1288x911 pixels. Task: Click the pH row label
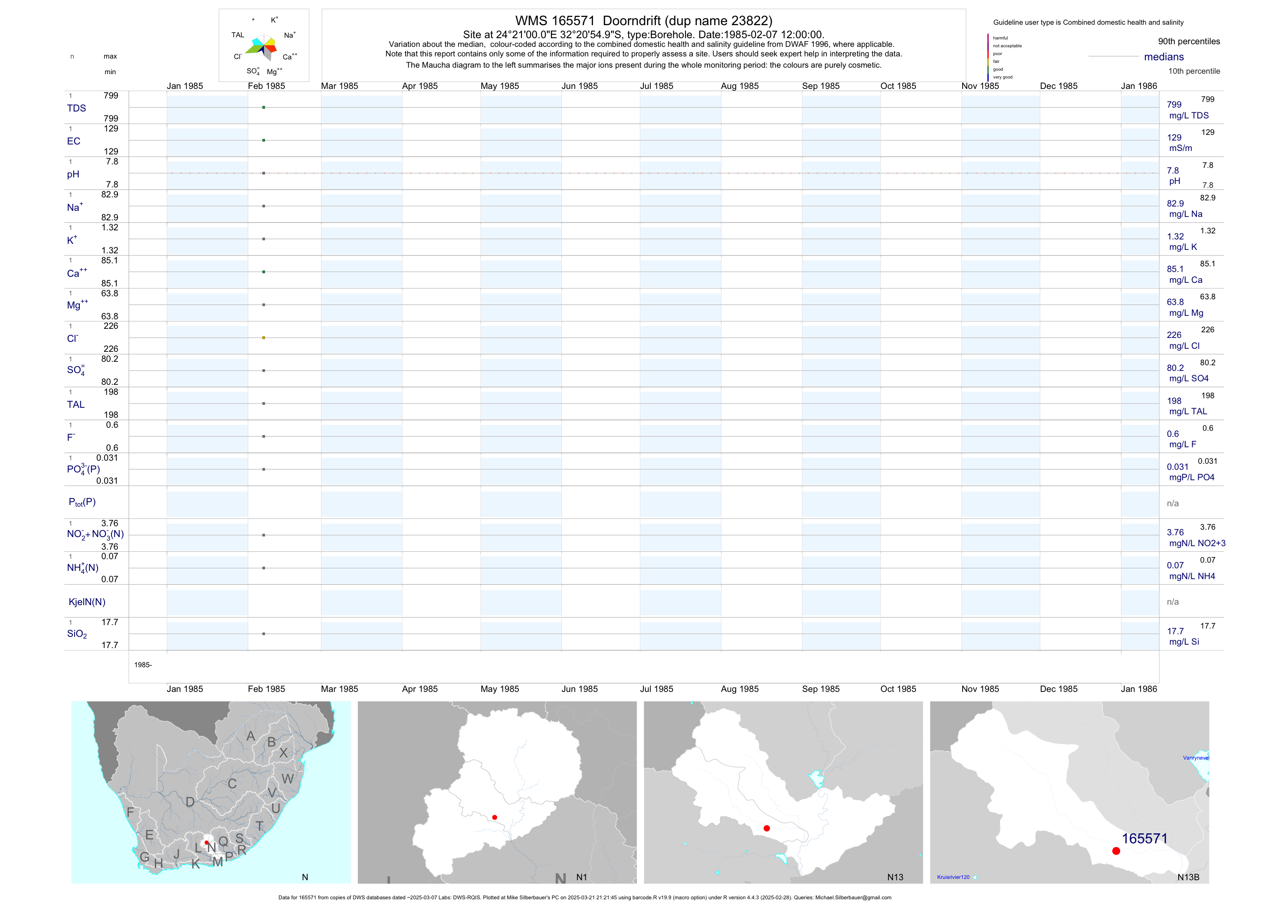(73, 174)
